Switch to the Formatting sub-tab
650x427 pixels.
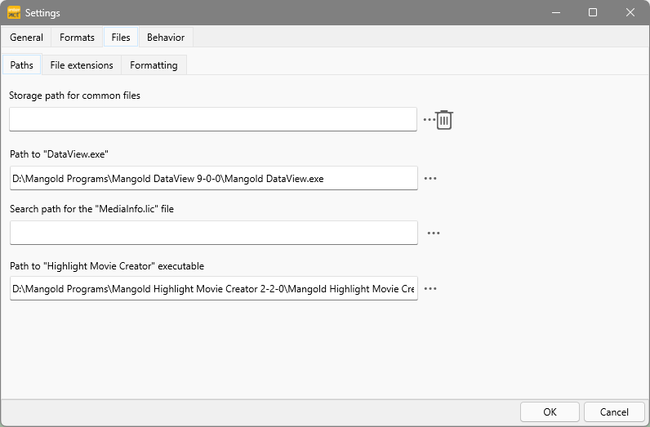click(154, 65)
